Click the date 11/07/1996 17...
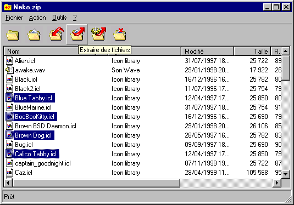Viewport: 294px width, 205px height. point(207,88)
